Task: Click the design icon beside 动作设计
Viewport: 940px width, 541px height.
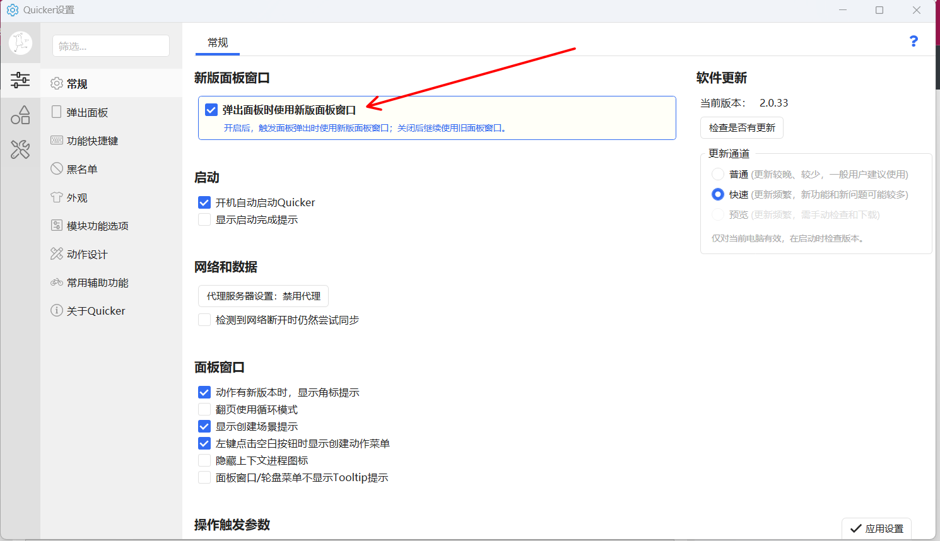Action: (x=57, y=253)
